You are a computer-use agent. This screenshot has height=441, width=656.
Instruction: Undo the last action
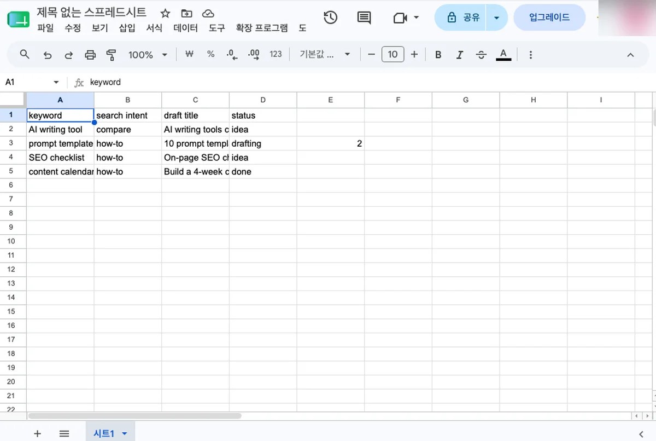click(x=48, y=55)
